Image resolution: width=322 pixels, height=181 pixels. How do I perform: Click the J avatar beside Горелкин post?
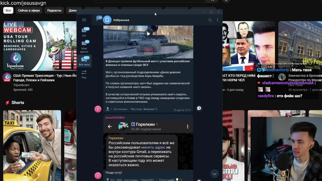(x=98, y=175)
